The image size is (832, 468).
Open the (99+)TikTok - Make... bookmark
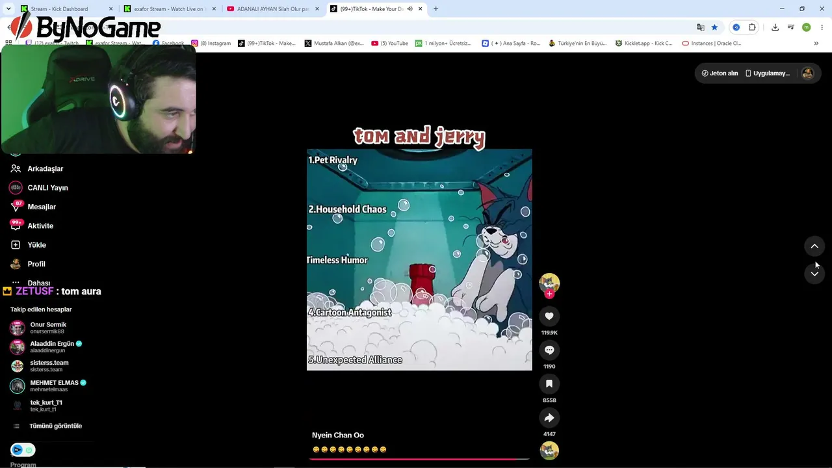coord(267,44)
